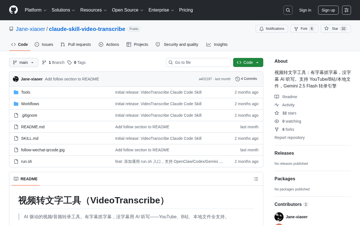This screenshot has height=225, width=360.
Task: Click the .gitignore file icon
Action: click(x=16, y=115)
